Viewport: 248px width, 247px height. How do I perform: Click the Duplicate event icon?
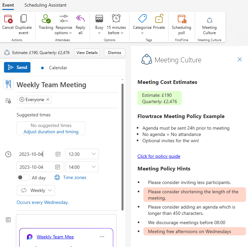(24, 19)
